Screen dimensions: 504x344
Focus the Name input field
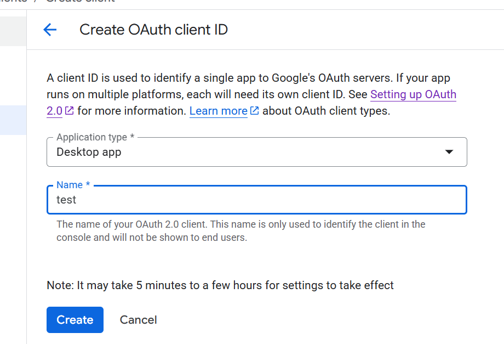coord(256,200)
